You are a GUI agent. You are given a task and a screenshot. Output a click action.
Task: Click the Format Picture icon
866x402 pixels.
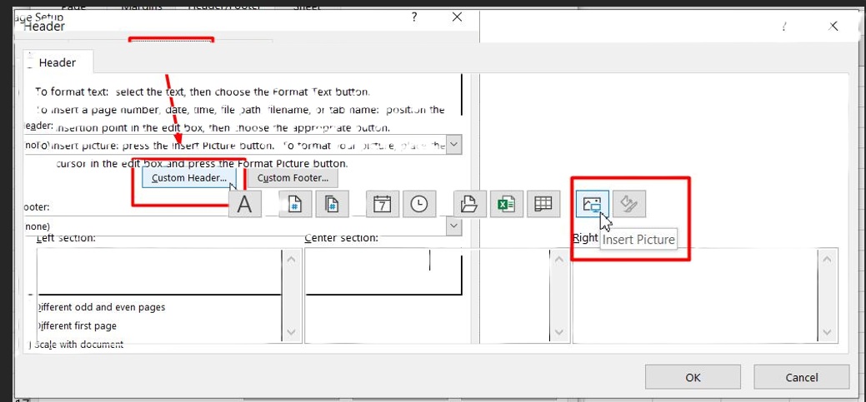pos(629,204)
